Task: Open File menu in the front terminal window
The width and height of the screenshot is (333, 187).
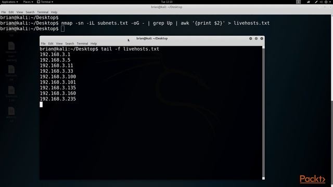Action: pos(43,44)
